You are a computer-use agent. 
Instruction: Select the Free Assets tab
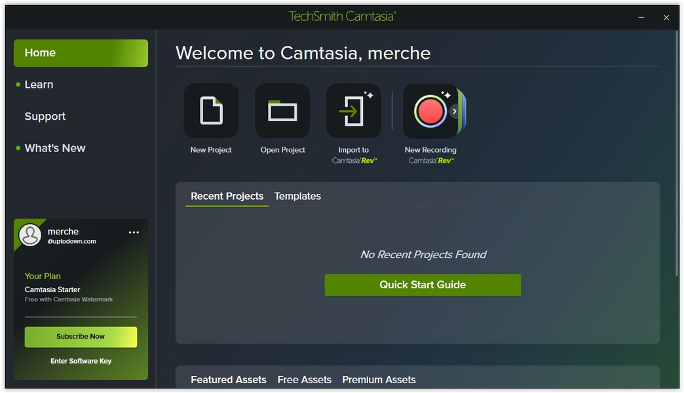(x=305, y=380)
